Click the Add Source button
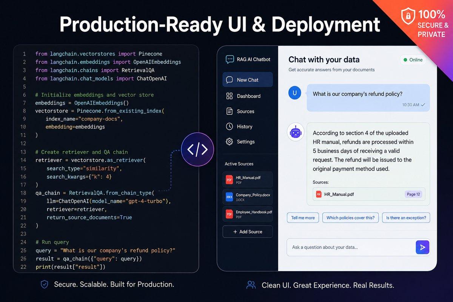This screenshot has width=453, height=302. [248, 232]
